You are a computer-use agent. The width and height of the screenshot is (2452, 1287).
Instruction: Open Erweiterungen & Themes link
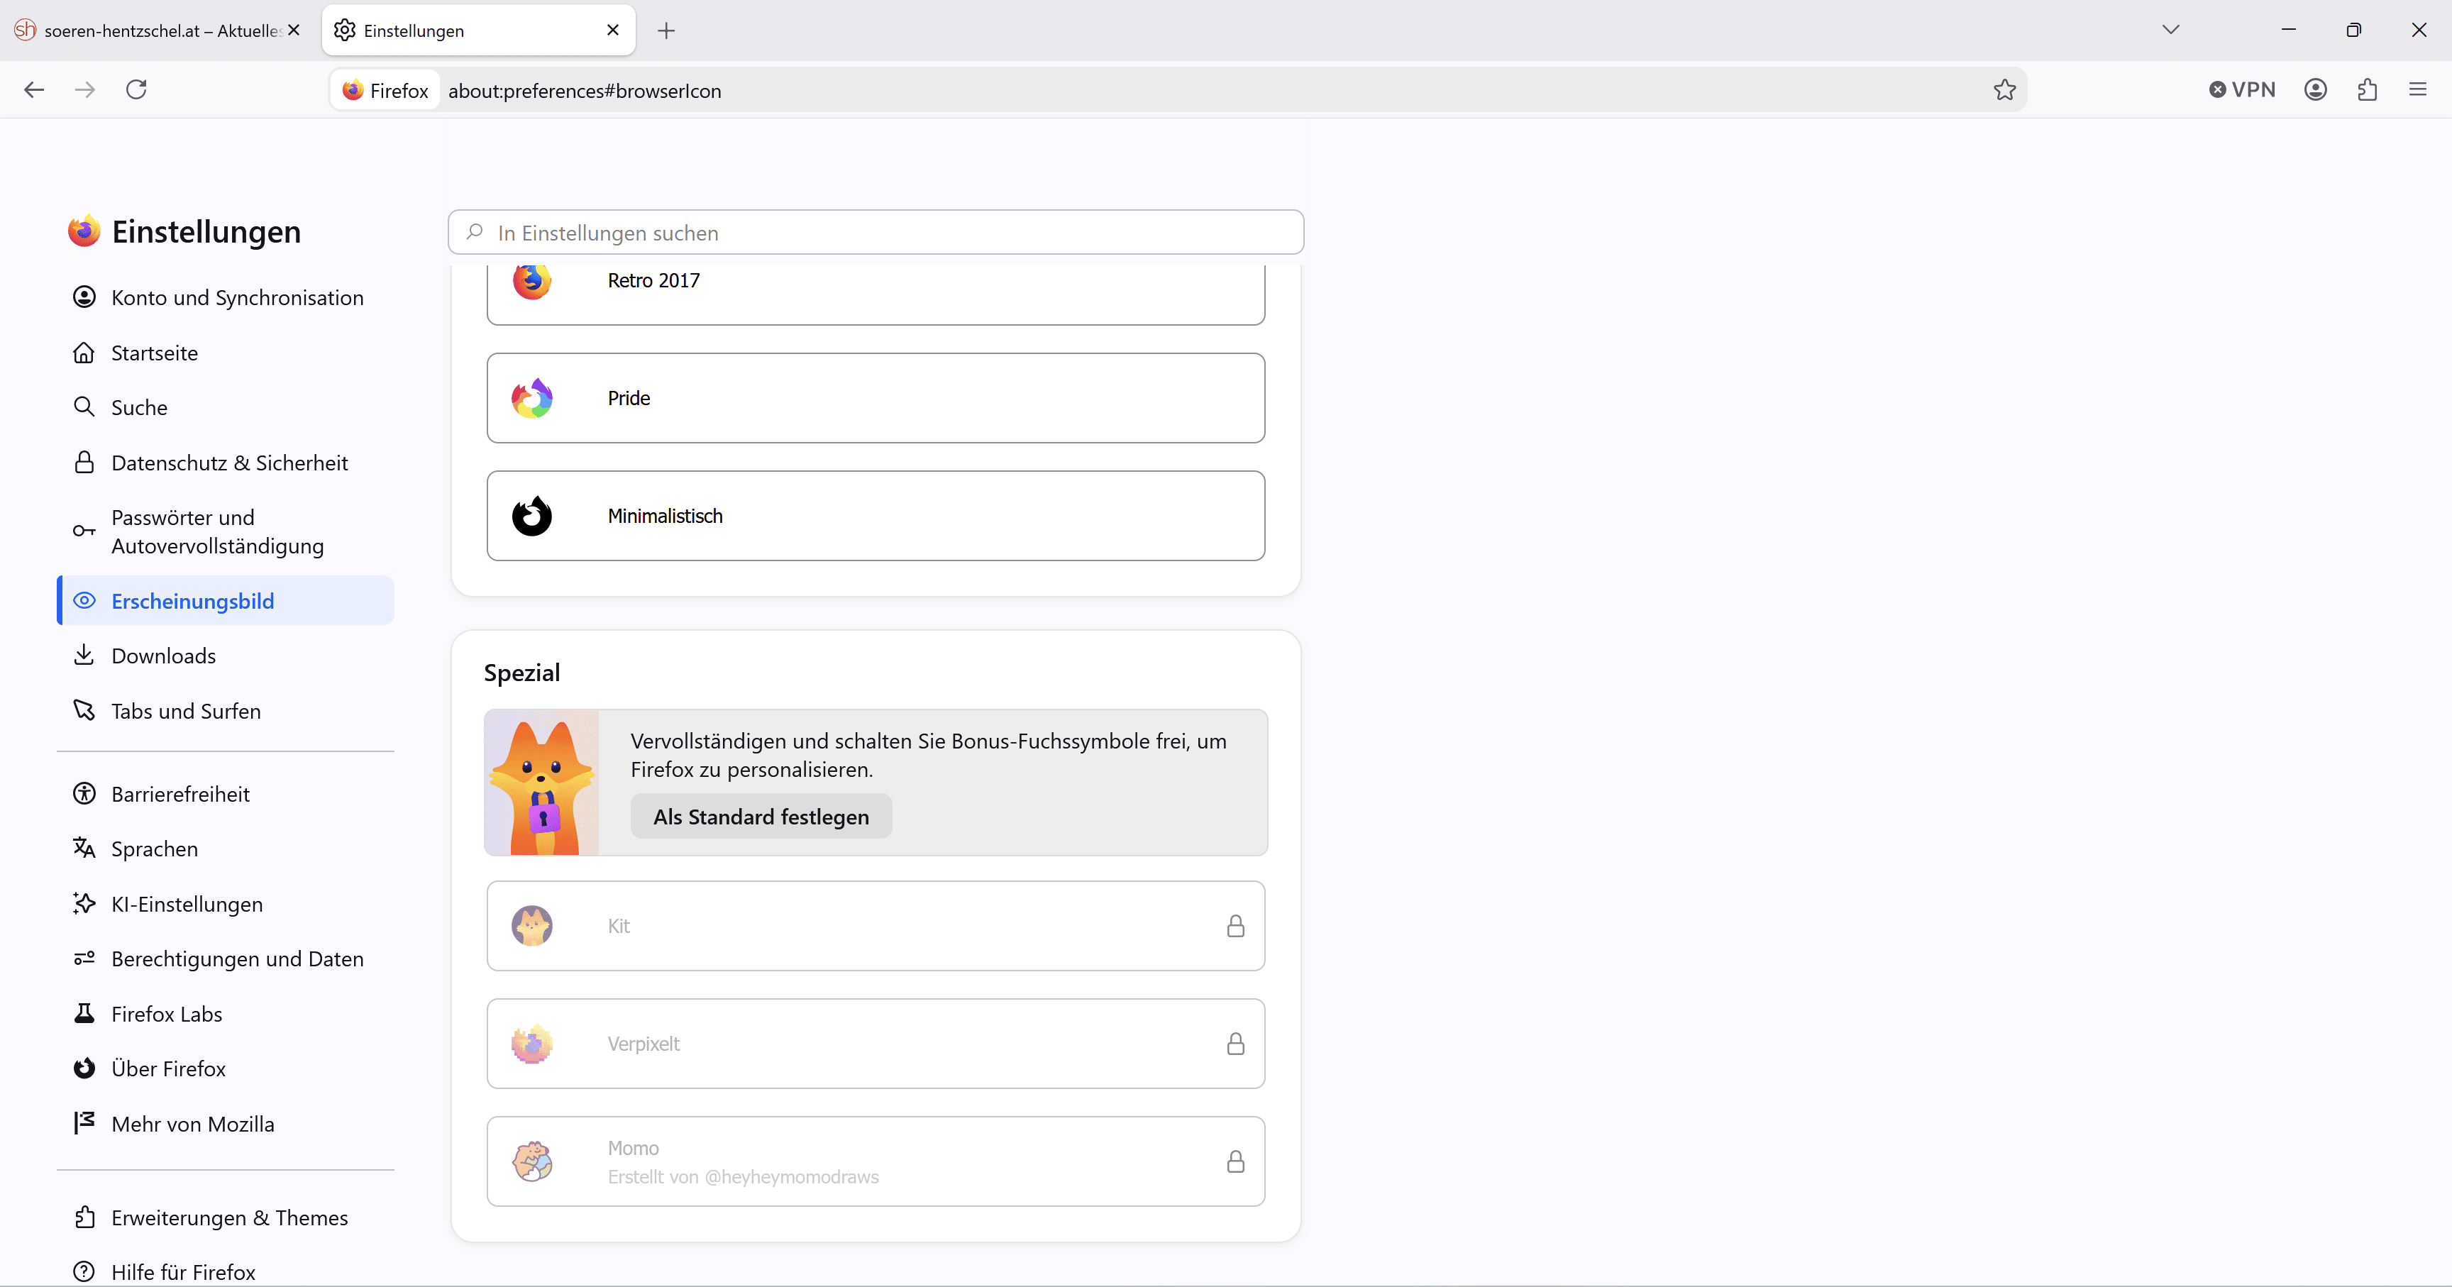(226, 1217)
